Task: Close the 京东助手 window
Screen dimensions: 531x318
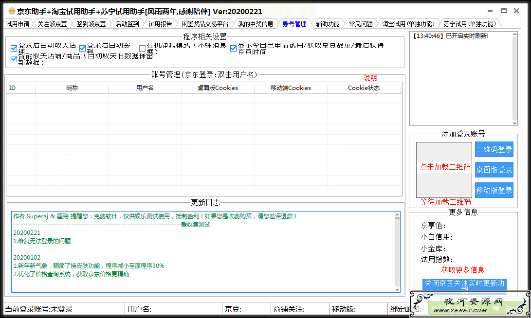Action: (x=516, y=11)
